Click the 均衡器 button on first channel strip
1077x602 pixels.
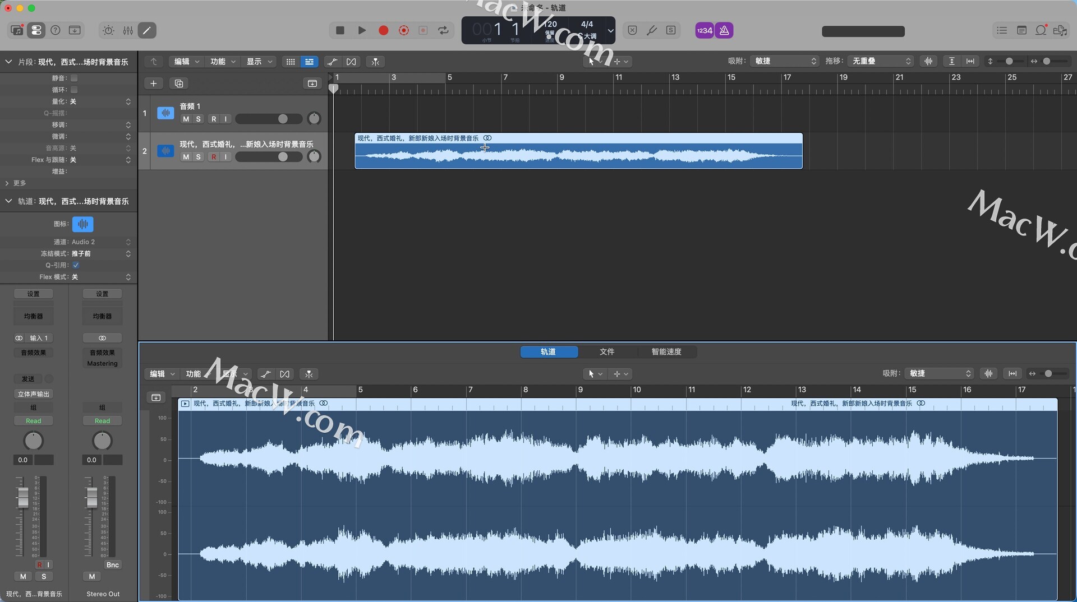tap(34, 316)
